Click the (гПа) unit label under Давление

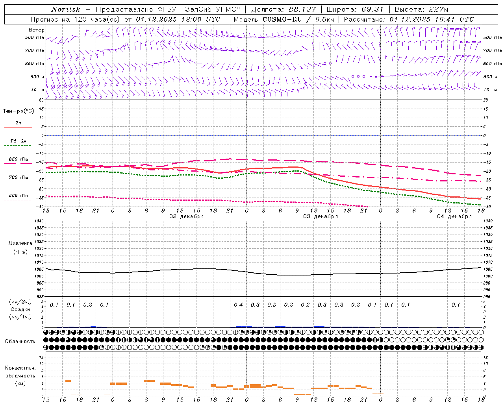pos(20,252)
